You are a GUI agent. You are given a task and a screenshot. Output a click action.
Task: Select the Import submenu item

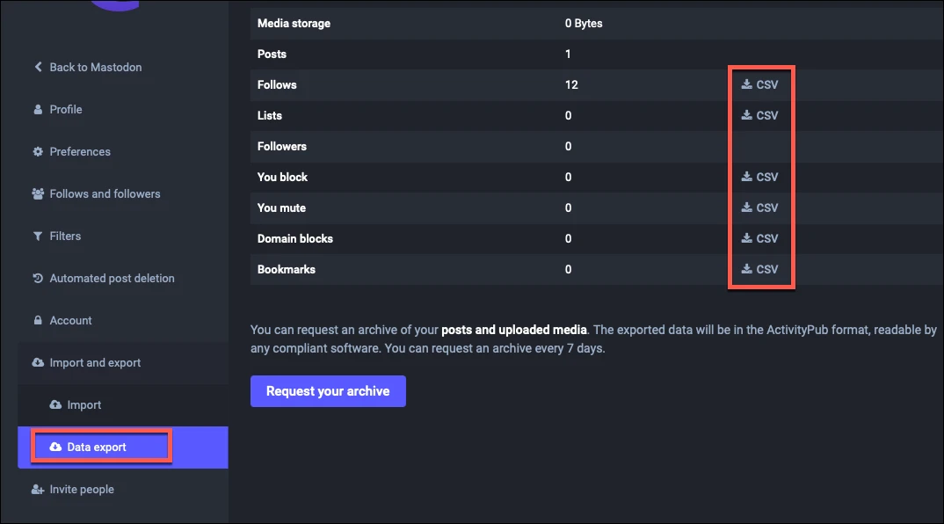pyautogui.click(x=84, y=405)
